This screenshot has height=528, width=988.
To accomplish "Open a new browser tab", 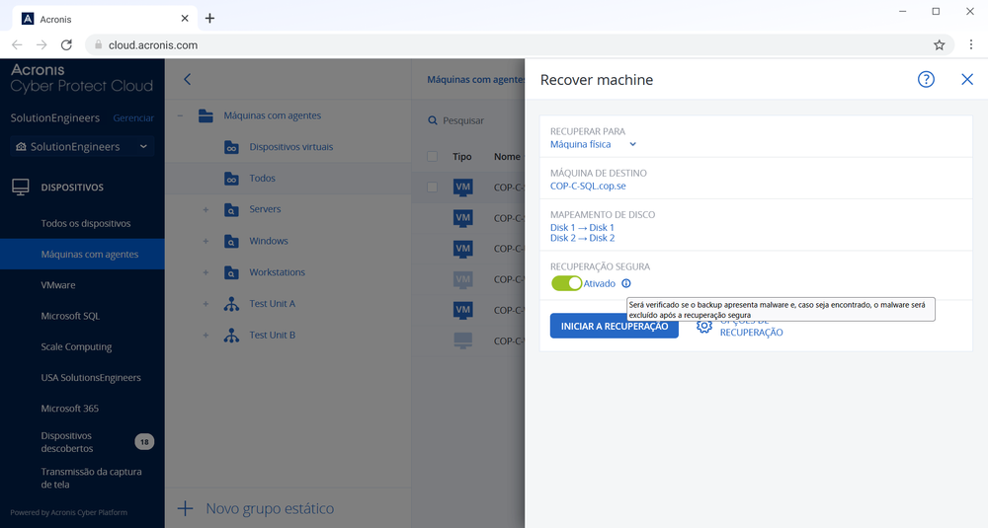I will click(x=209, y=18).
